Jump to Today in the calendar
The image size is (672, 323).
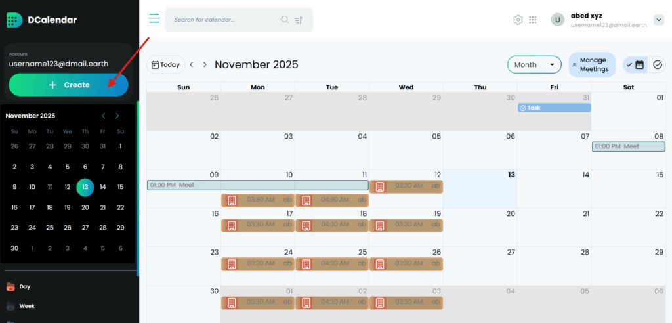point(165,65)
